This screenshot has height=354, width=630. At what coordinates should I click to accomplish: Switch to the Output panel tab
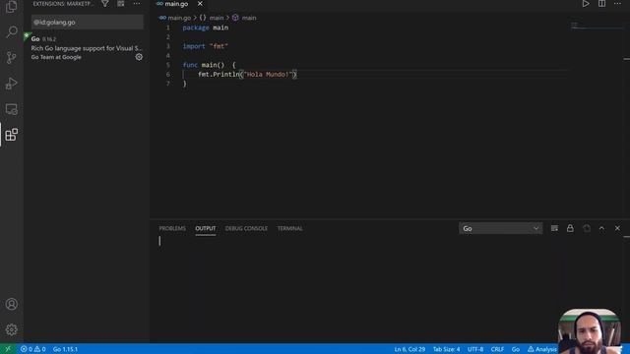point(206,228)
